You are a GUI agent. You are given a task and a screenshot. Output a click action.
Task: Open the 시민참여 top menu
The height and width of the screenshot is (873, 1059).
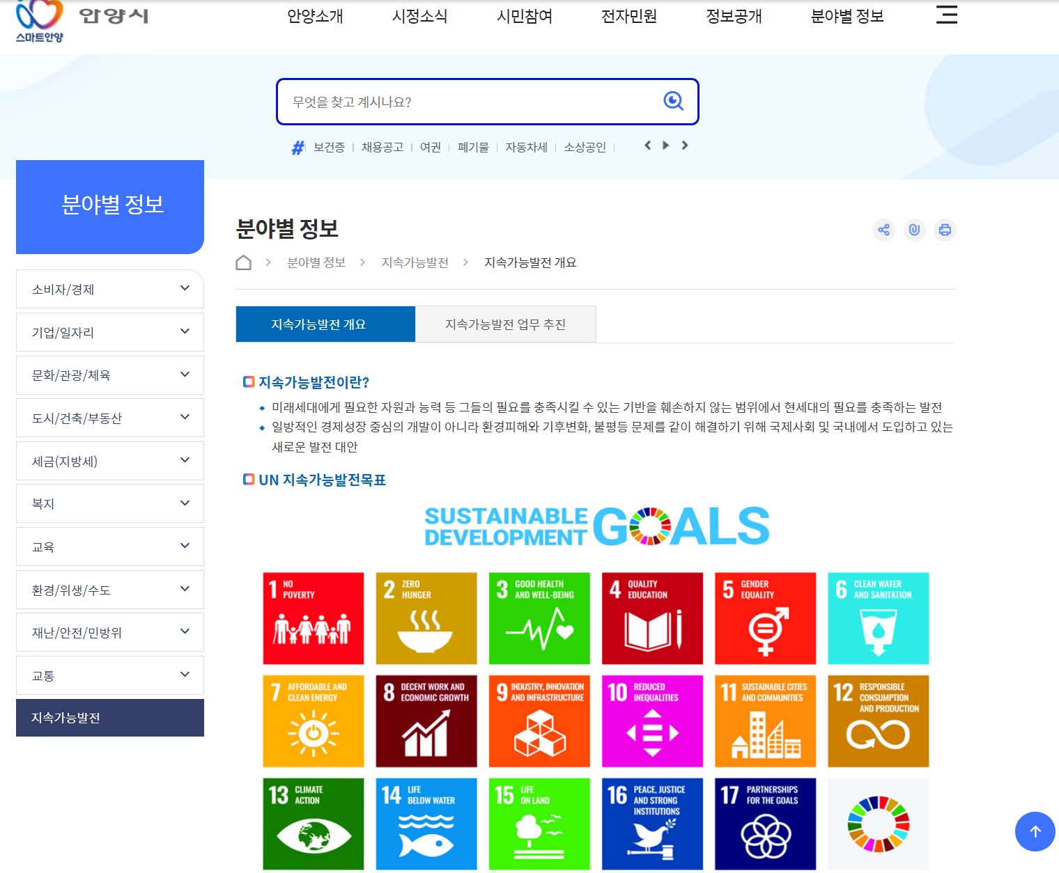tap(524, 16)
